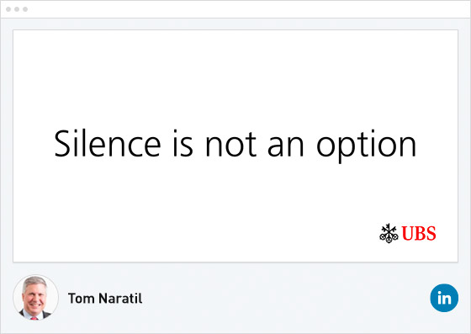Open the LinkedIn icon link

[444, 298]
